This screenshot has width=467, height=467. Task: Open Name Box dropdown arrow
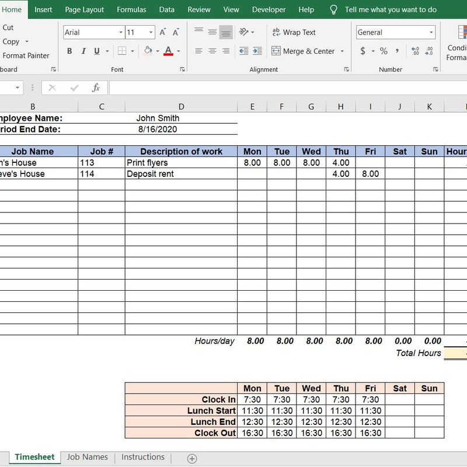18,88
